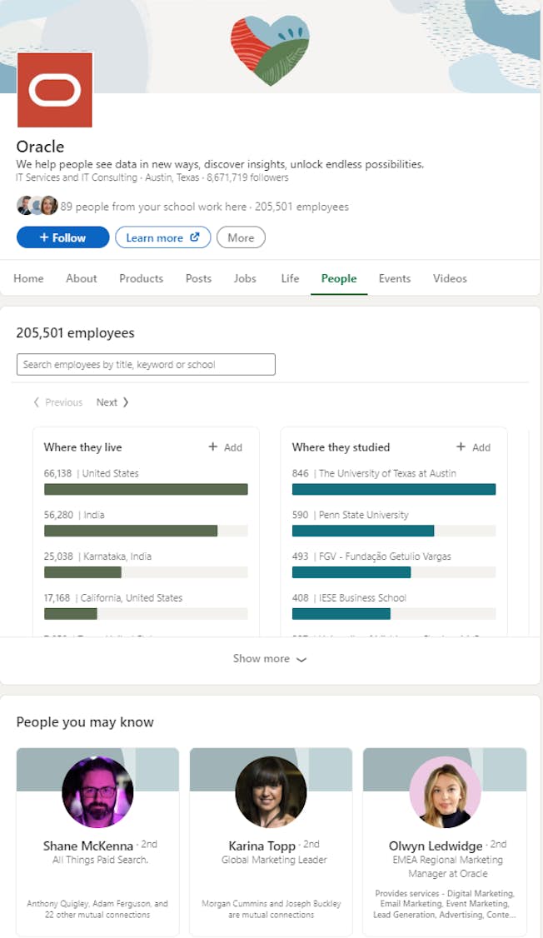543x938 pixels.
Task: Expand insights with Show more
Action: point(270,659)
